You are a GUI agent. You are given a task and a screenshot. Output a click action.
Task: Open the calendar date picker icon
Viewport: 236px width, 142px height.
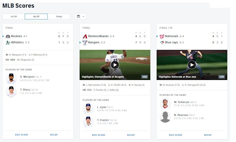click(x=79, y=17)
